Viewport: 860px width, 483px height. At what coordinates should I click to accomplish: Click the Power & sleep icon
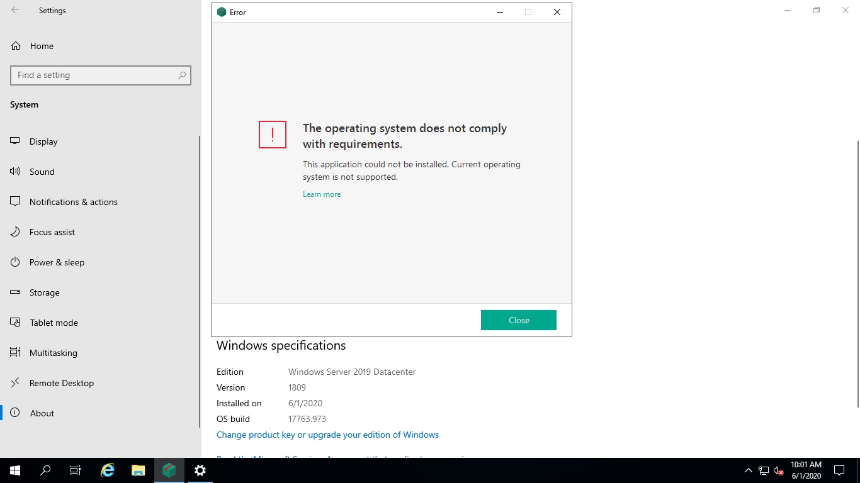coord(15,262)
